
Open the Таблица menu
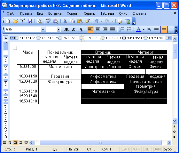[x=107, y=14]
